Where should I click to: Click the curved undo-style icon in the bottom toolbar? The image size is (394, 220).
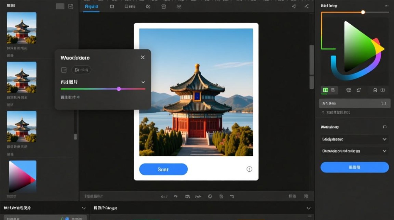point(164,196)
